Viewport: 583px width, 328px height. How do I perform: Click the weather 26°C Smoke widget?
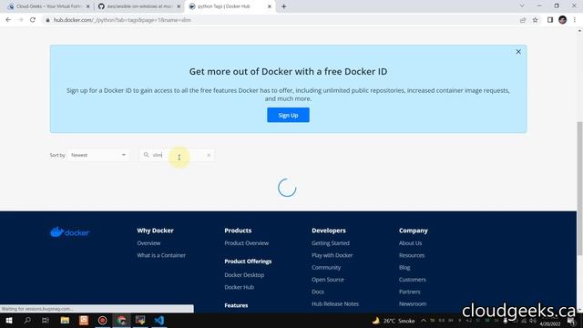394,321
